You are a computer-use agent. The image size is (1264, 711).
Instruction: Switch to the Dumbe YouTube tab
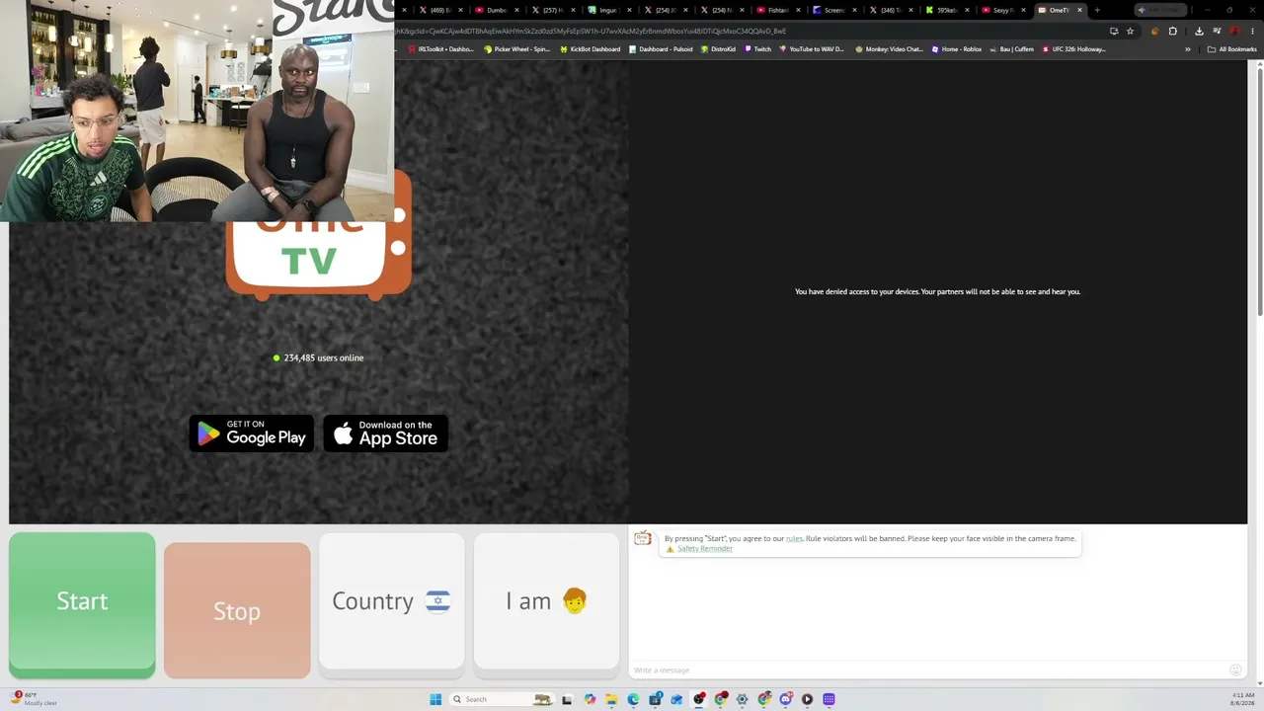[x=496, y=10]
